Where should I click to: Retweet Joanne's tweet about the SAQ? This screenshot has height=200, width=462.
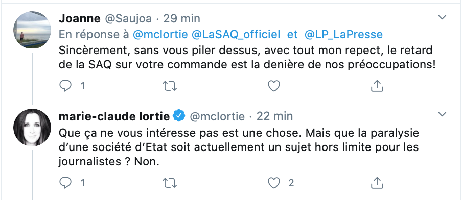[x=170, y=86]
